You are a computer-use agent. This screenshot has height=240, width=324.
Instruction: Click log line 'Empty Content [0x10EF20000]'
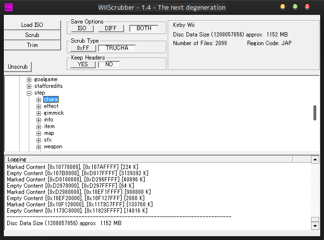(75, 198)
